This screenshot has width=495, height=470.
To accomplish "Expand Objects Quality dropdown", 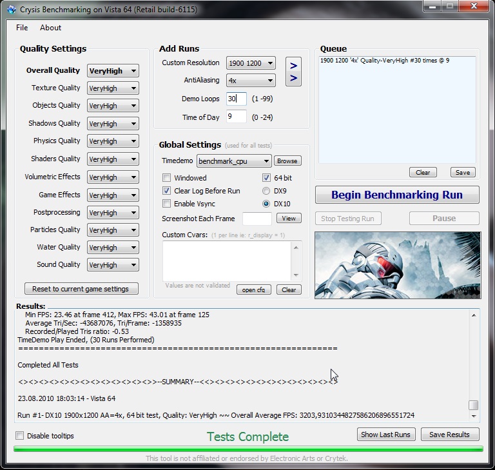I will 113,106.
